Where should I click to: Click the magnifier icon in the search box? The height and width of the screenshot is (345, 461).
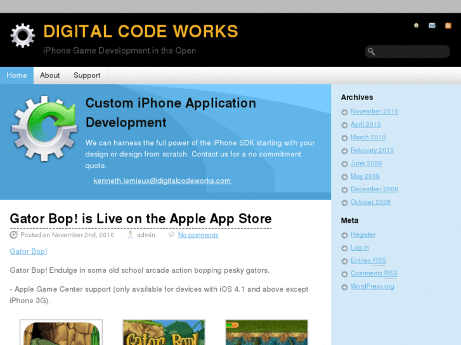[x=372, y=52]
